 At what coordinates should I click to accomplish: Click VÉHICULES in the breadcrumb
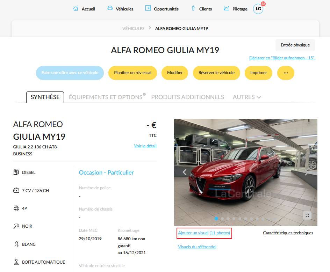[134, 28]
